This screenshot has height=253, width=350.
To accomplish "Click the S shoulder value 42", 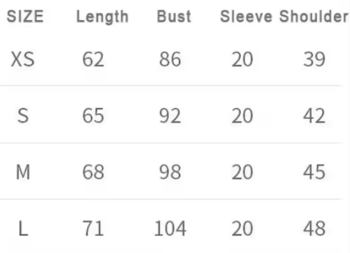I will 314,116.
